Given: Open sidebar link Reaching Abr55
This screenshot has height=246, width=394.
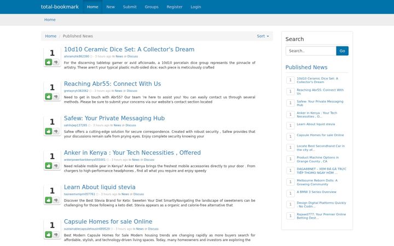Looking at the screenshot, I should 320,92.
